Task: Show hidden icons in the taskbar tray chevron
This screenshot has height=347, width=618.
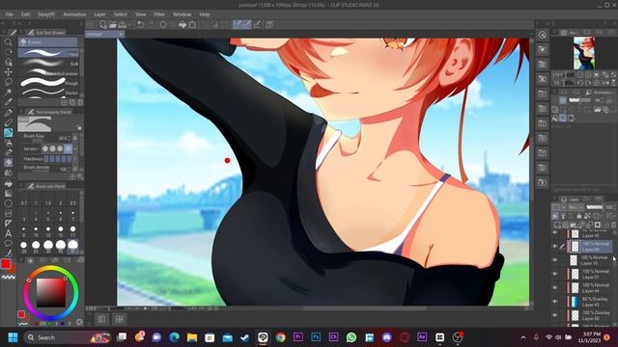Action: tap(523, 337)
